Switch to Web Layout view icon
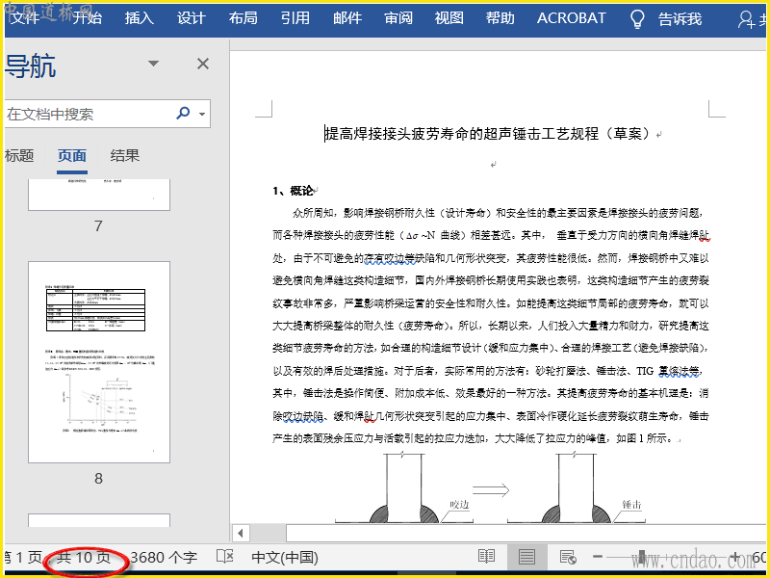Screen dimensions: 770x578 pos(568,557)
